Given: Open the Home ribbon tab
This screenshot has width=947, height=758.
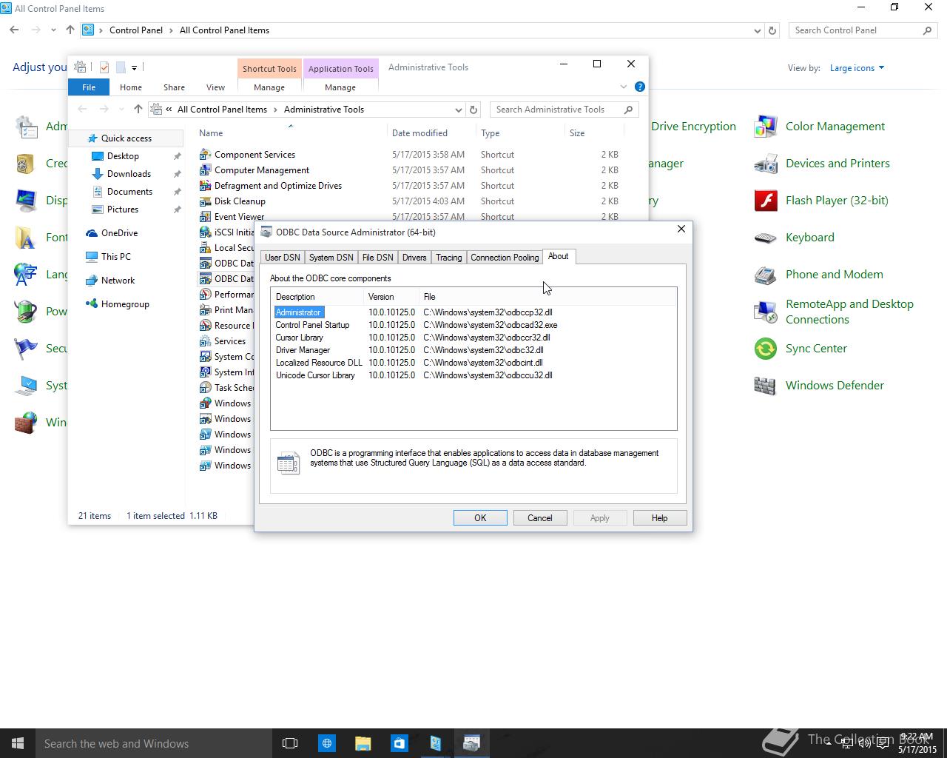Looking at the screenshot, I should point(131,87).
